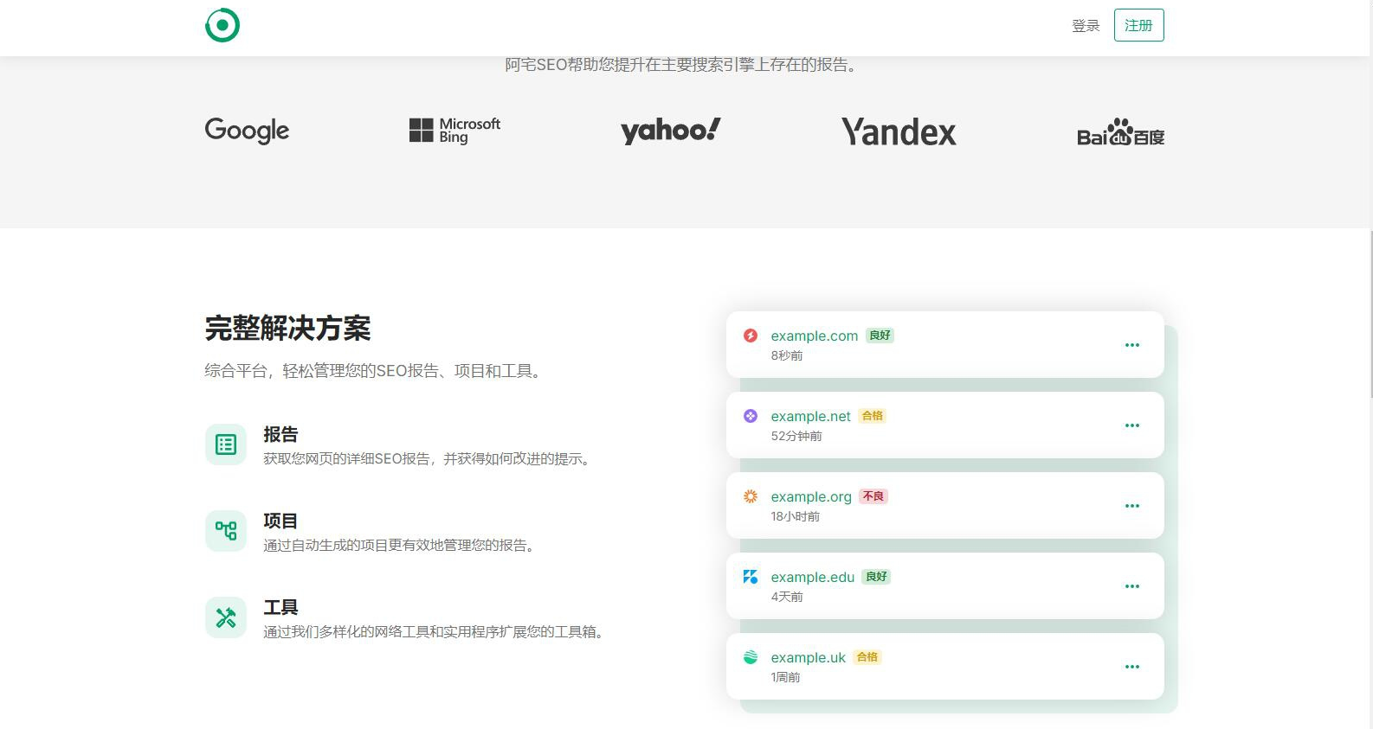Screen dimensions: 1373x729
Task: Click the orange favicon beside example.org
Action: (751, 496)
